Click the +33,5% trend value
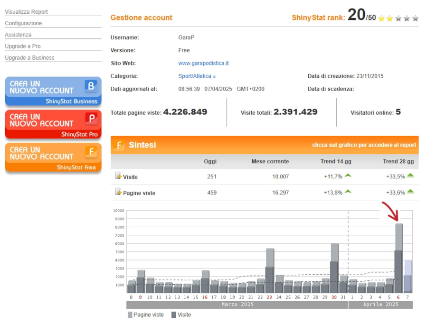 pos(396,176)
